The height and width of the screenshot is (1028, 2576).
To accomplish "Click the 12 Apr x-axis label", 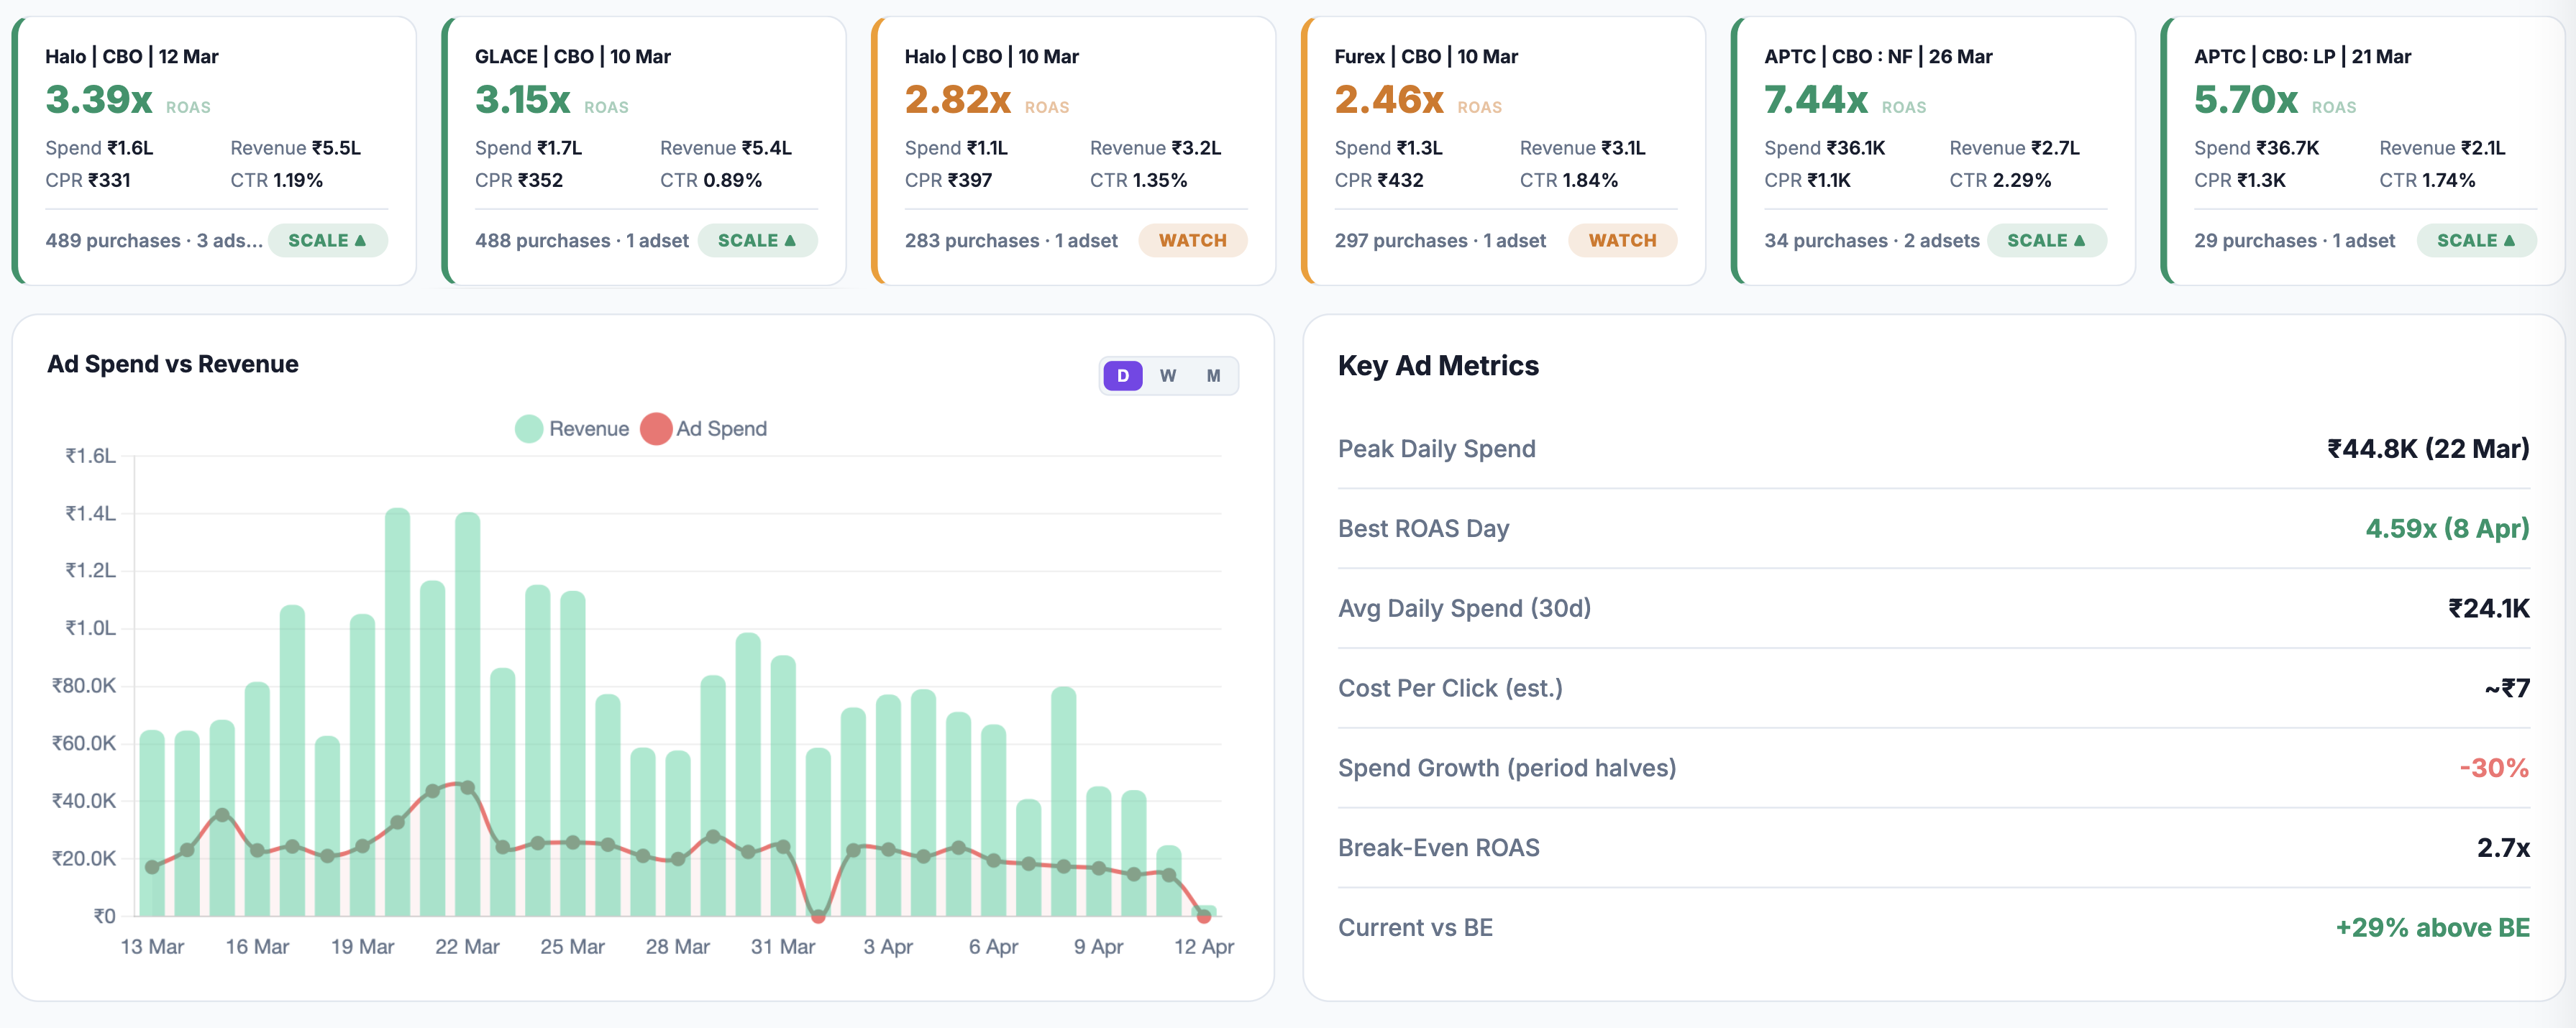I will click(x=1204, y=947).
